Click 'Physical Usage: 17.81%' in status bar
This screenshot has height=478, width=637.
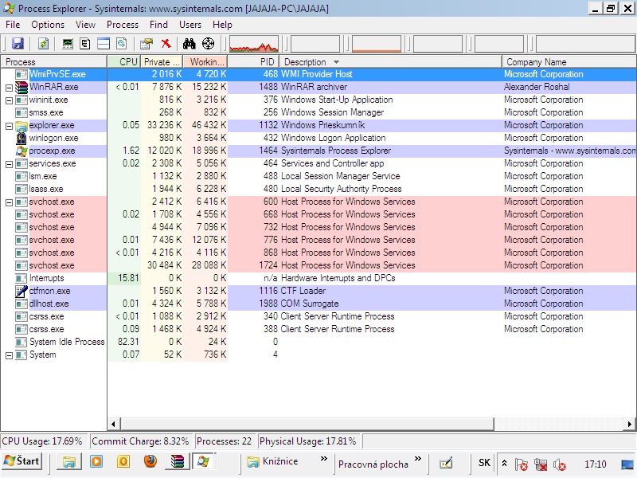[308, 441]
